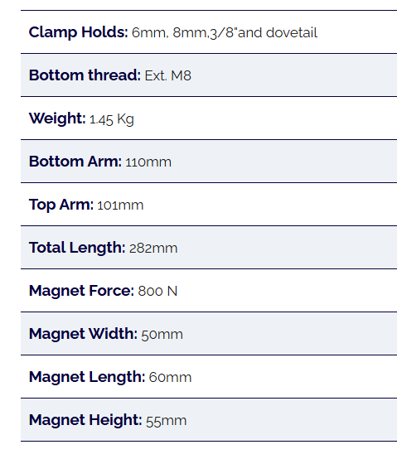The image size is (397, 459).
Task: Click the Bottom Arm label
Action: coord(75,162)
